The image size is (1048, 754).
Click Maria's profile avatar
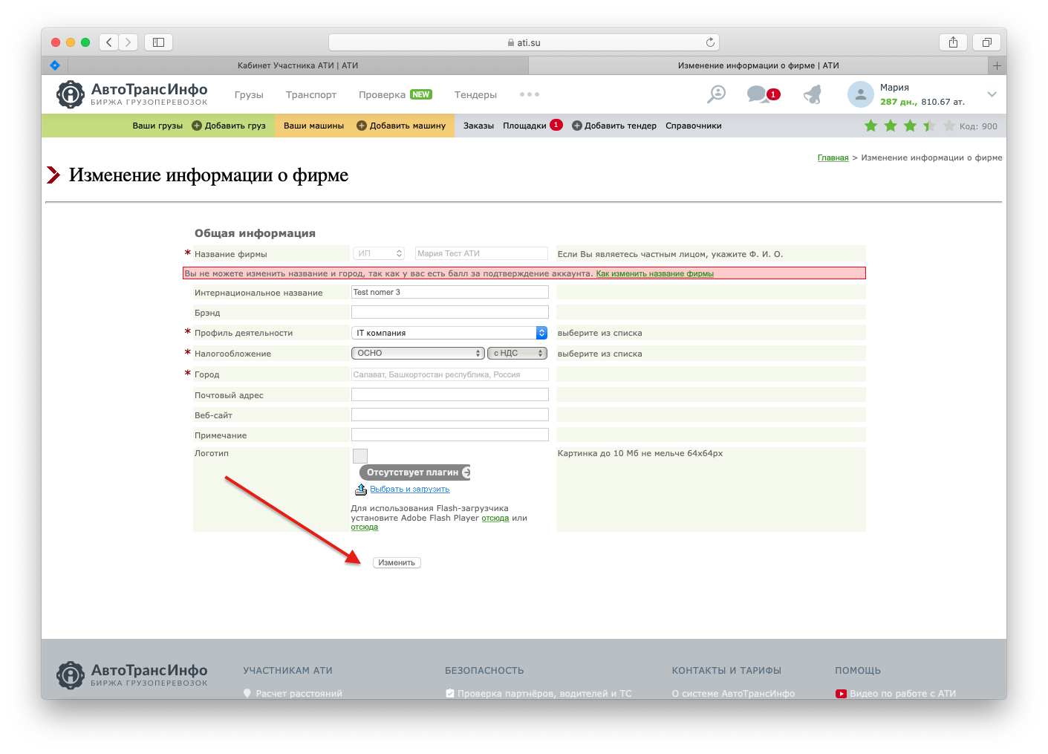click(x=860, y=94)
